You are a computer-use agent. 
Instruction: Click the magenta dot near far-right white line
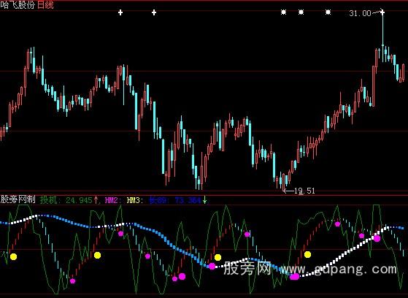click(x=377, y=238)
